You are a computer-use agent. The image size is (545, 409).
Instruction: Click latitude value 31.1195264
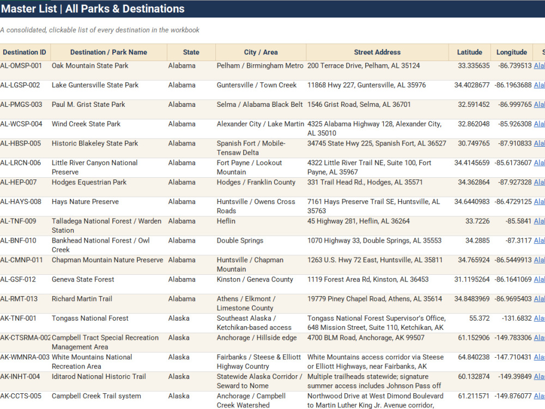point(470,285)
